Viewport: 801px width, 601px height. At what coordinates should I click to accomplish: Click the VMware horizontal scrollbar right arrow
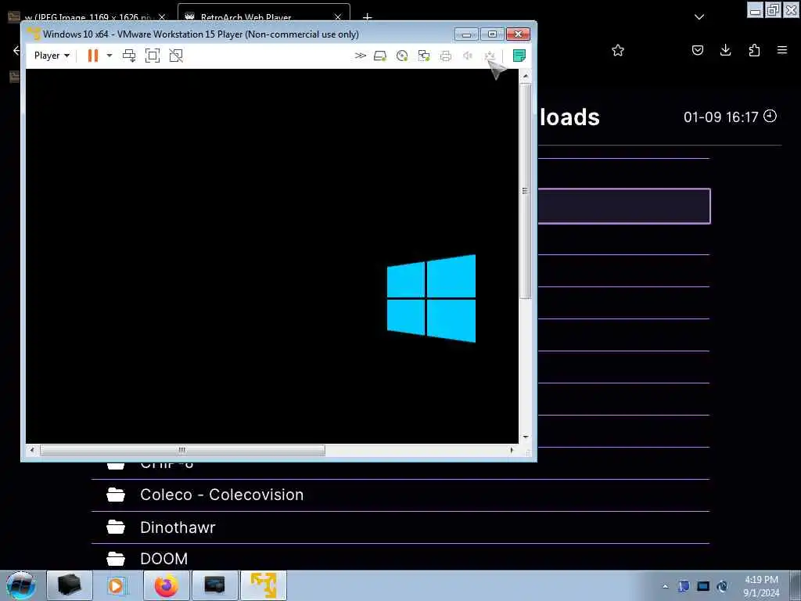tap(512, 450)
